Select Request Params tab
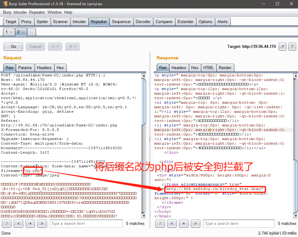Screen dimensions: 298x237 click(x=25, y=68)
